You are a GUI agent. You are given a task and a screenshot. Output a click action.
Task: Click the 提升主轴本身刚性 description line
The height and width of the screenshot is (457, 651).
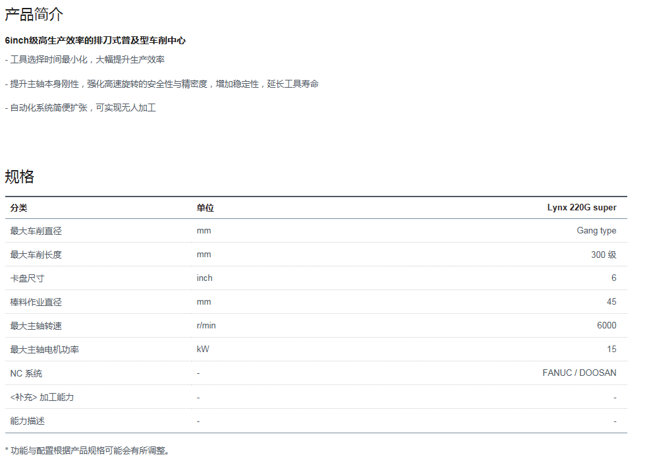point(161,84)
